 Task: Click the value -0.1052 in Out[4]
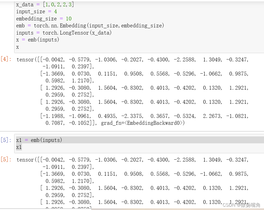click(x=80, y=123)
